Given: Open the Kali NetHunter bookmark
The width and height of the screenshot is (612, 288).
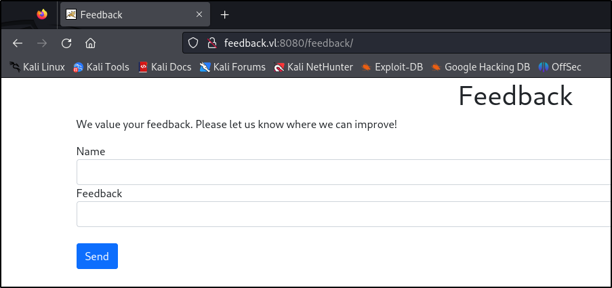Looking at the screenshot, I should (313, 67).
